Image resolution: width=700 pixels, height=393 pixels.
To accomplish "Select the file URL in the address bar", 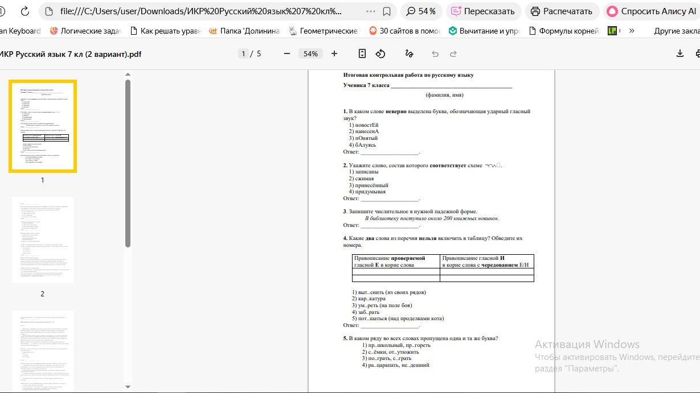I will [x=201, y=11].
